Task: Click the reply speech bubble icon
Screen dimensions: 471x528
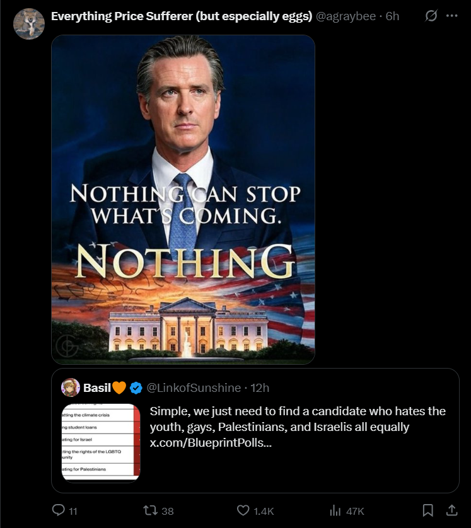Action: (58, 510)
